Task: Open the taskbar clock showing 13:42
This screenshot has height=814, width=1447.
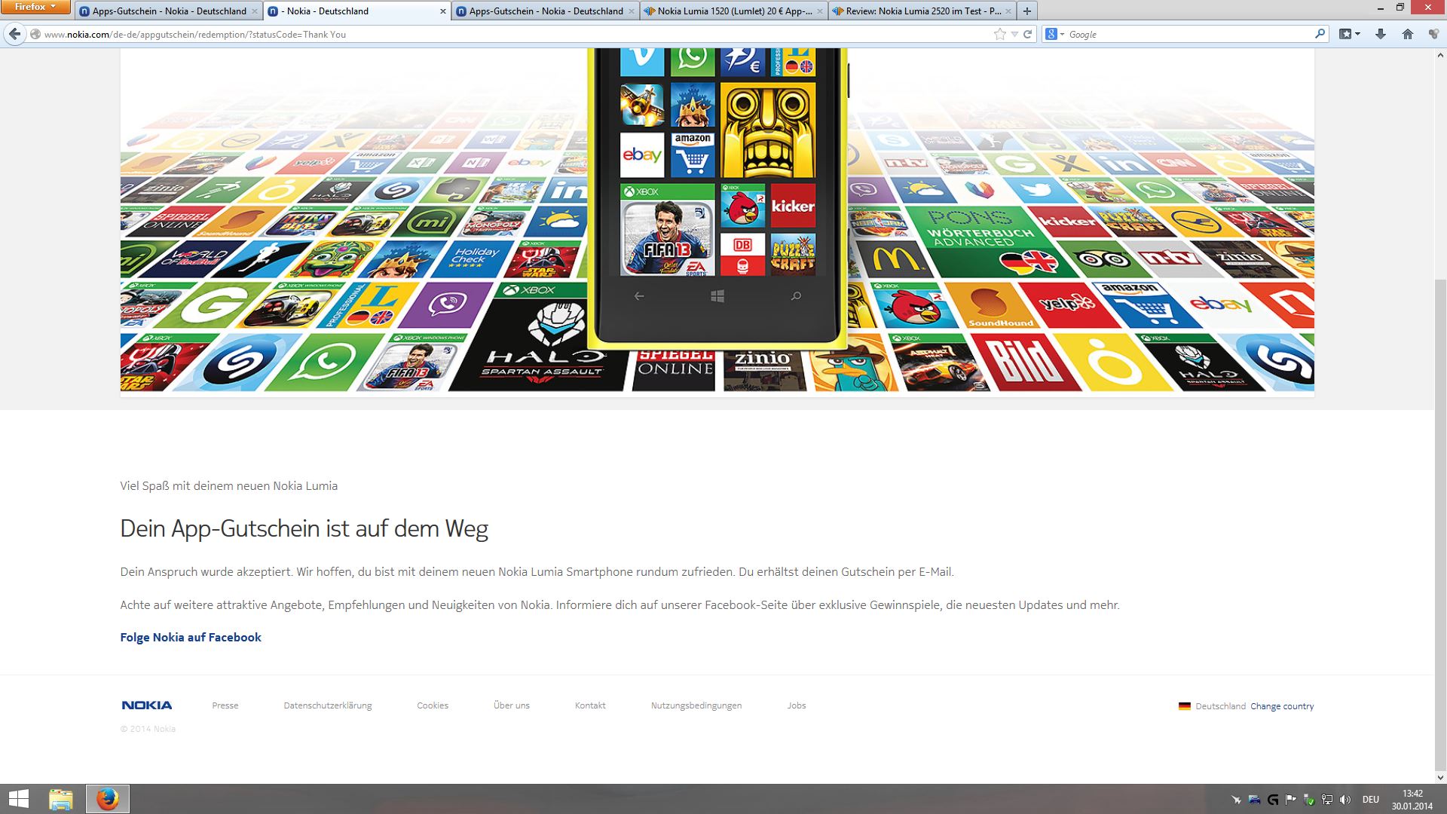Action: tap(1412, 800)
